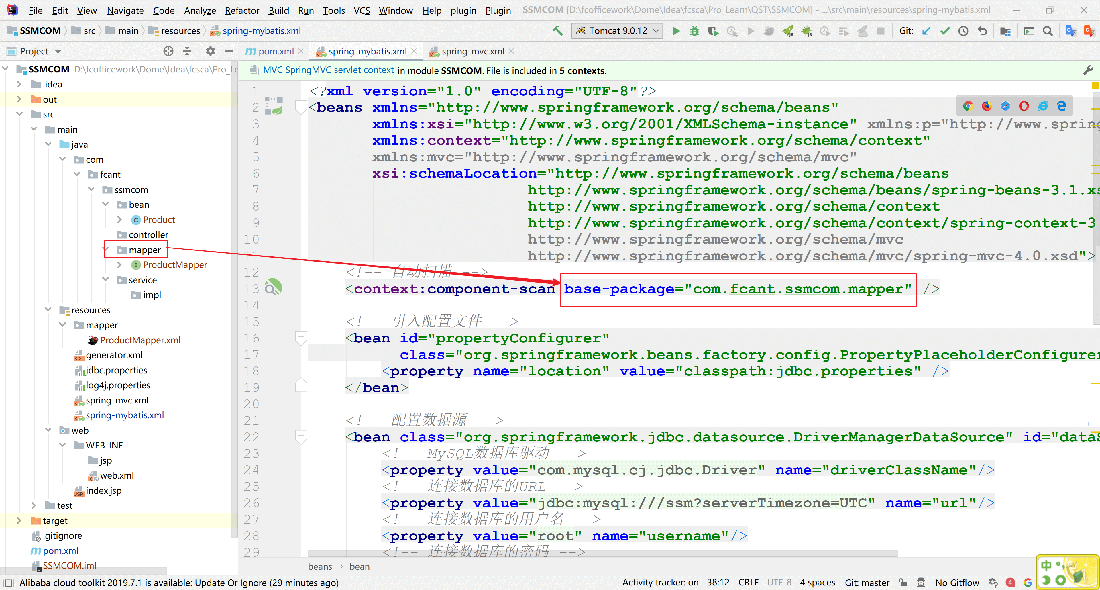1100x590 pixels.
Task: Click the locate-file crosshair icon in Project panel
Action: pyautogui.click(x=168, y=51)
